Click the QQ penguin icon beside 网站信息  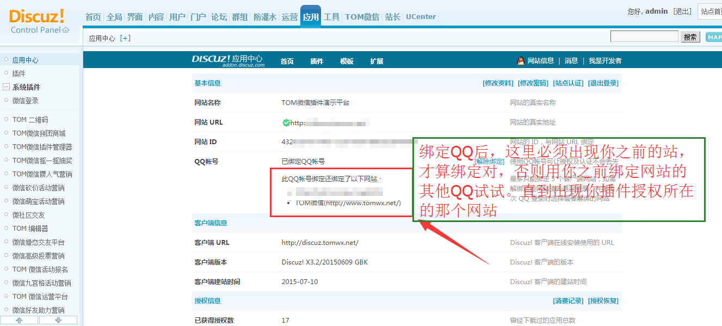(521, 61)
